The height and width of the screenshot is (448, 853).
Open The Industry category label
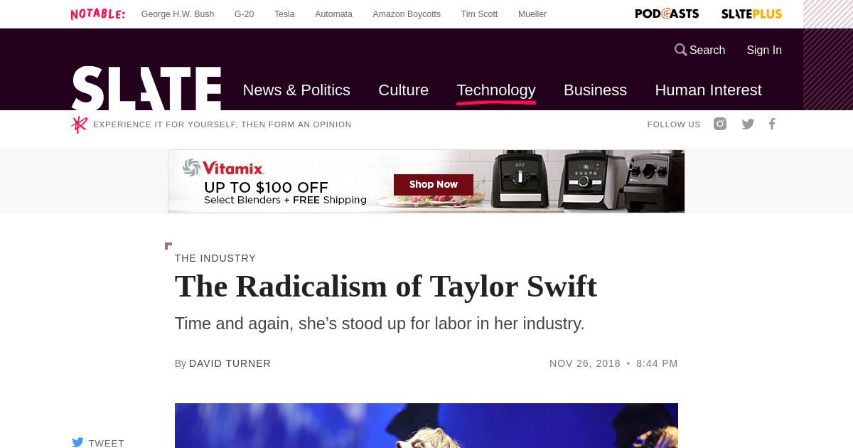215,258
